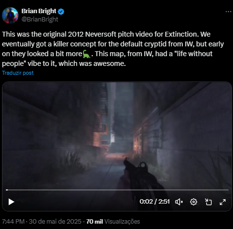Unmute the video with speaker icon
233x229 pixels.
coord(179,202)
